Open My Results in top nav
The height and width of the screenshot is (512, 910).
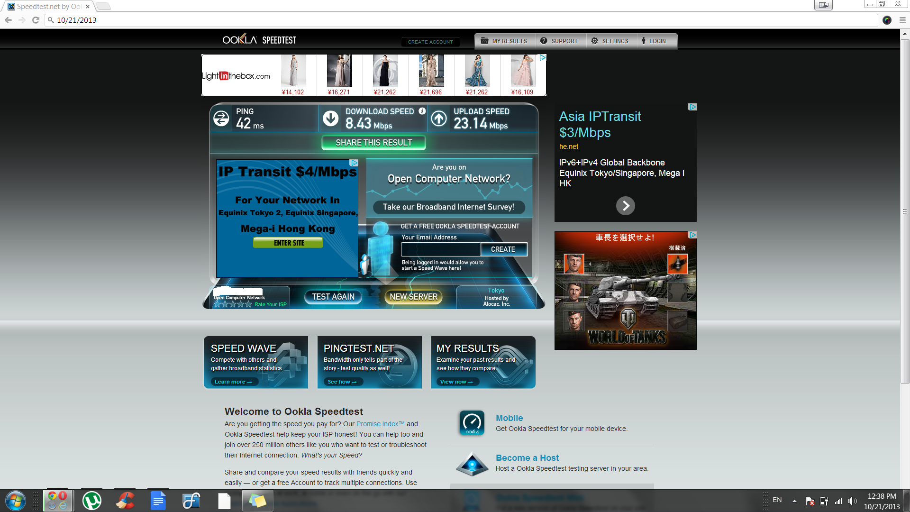(504, 41)
